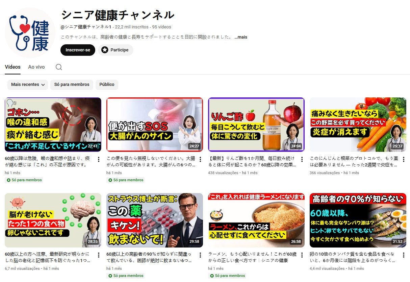Switch to the Ao vivo tab

click(x=36, y=67)
